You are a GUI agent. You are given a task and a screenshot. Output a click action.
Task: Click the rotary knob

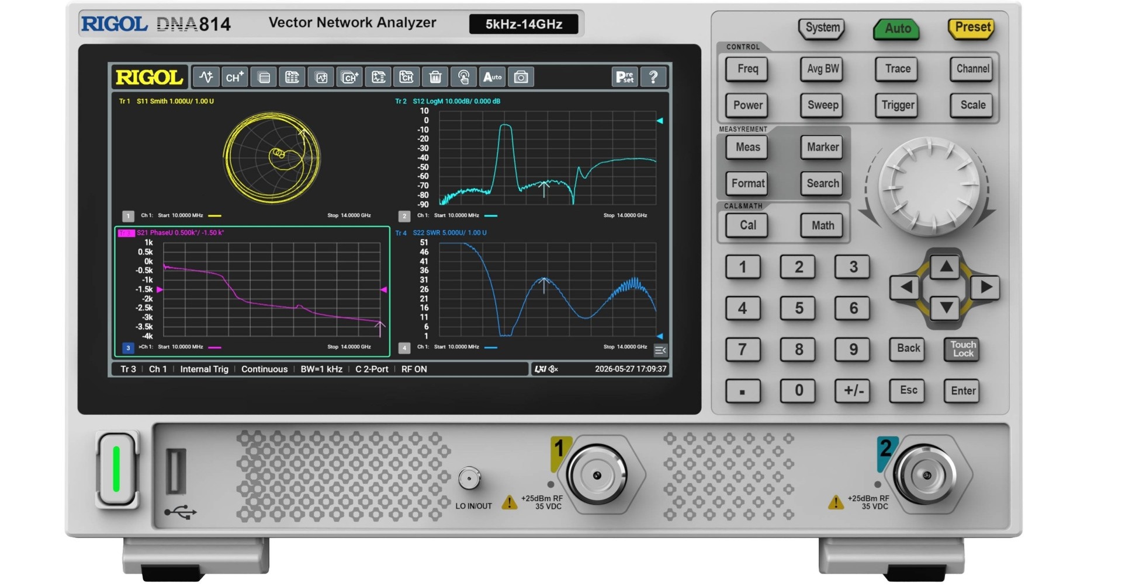click(x=929, y=187)
